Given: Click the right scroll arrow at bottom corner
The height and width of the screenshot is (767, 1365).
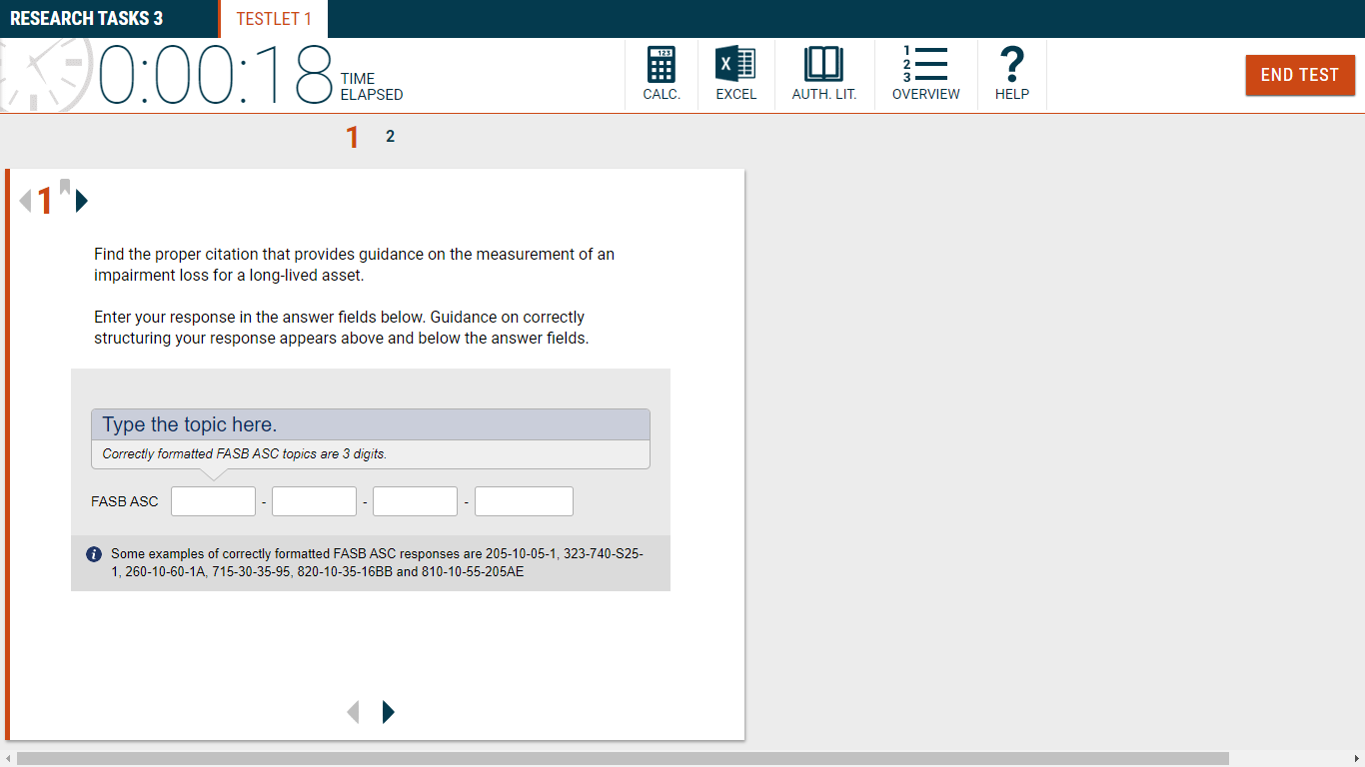Looking at the screenshot, I should coord(1356,759).
